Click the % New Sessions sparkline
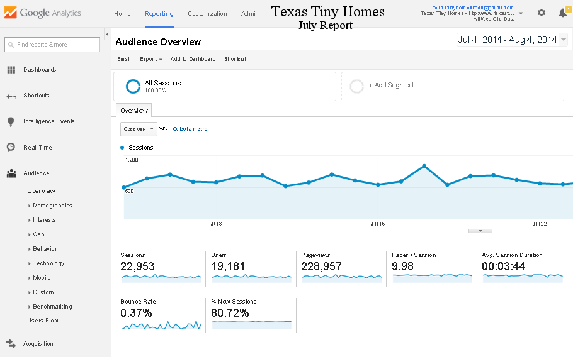The height and width of the screenshot is (357, 573). 251,324
